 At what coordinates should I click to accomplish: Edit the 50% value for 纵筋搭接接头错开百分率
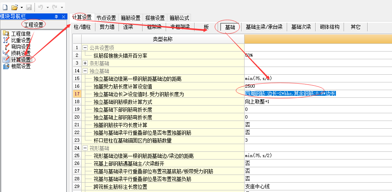[x=318, y=56]
